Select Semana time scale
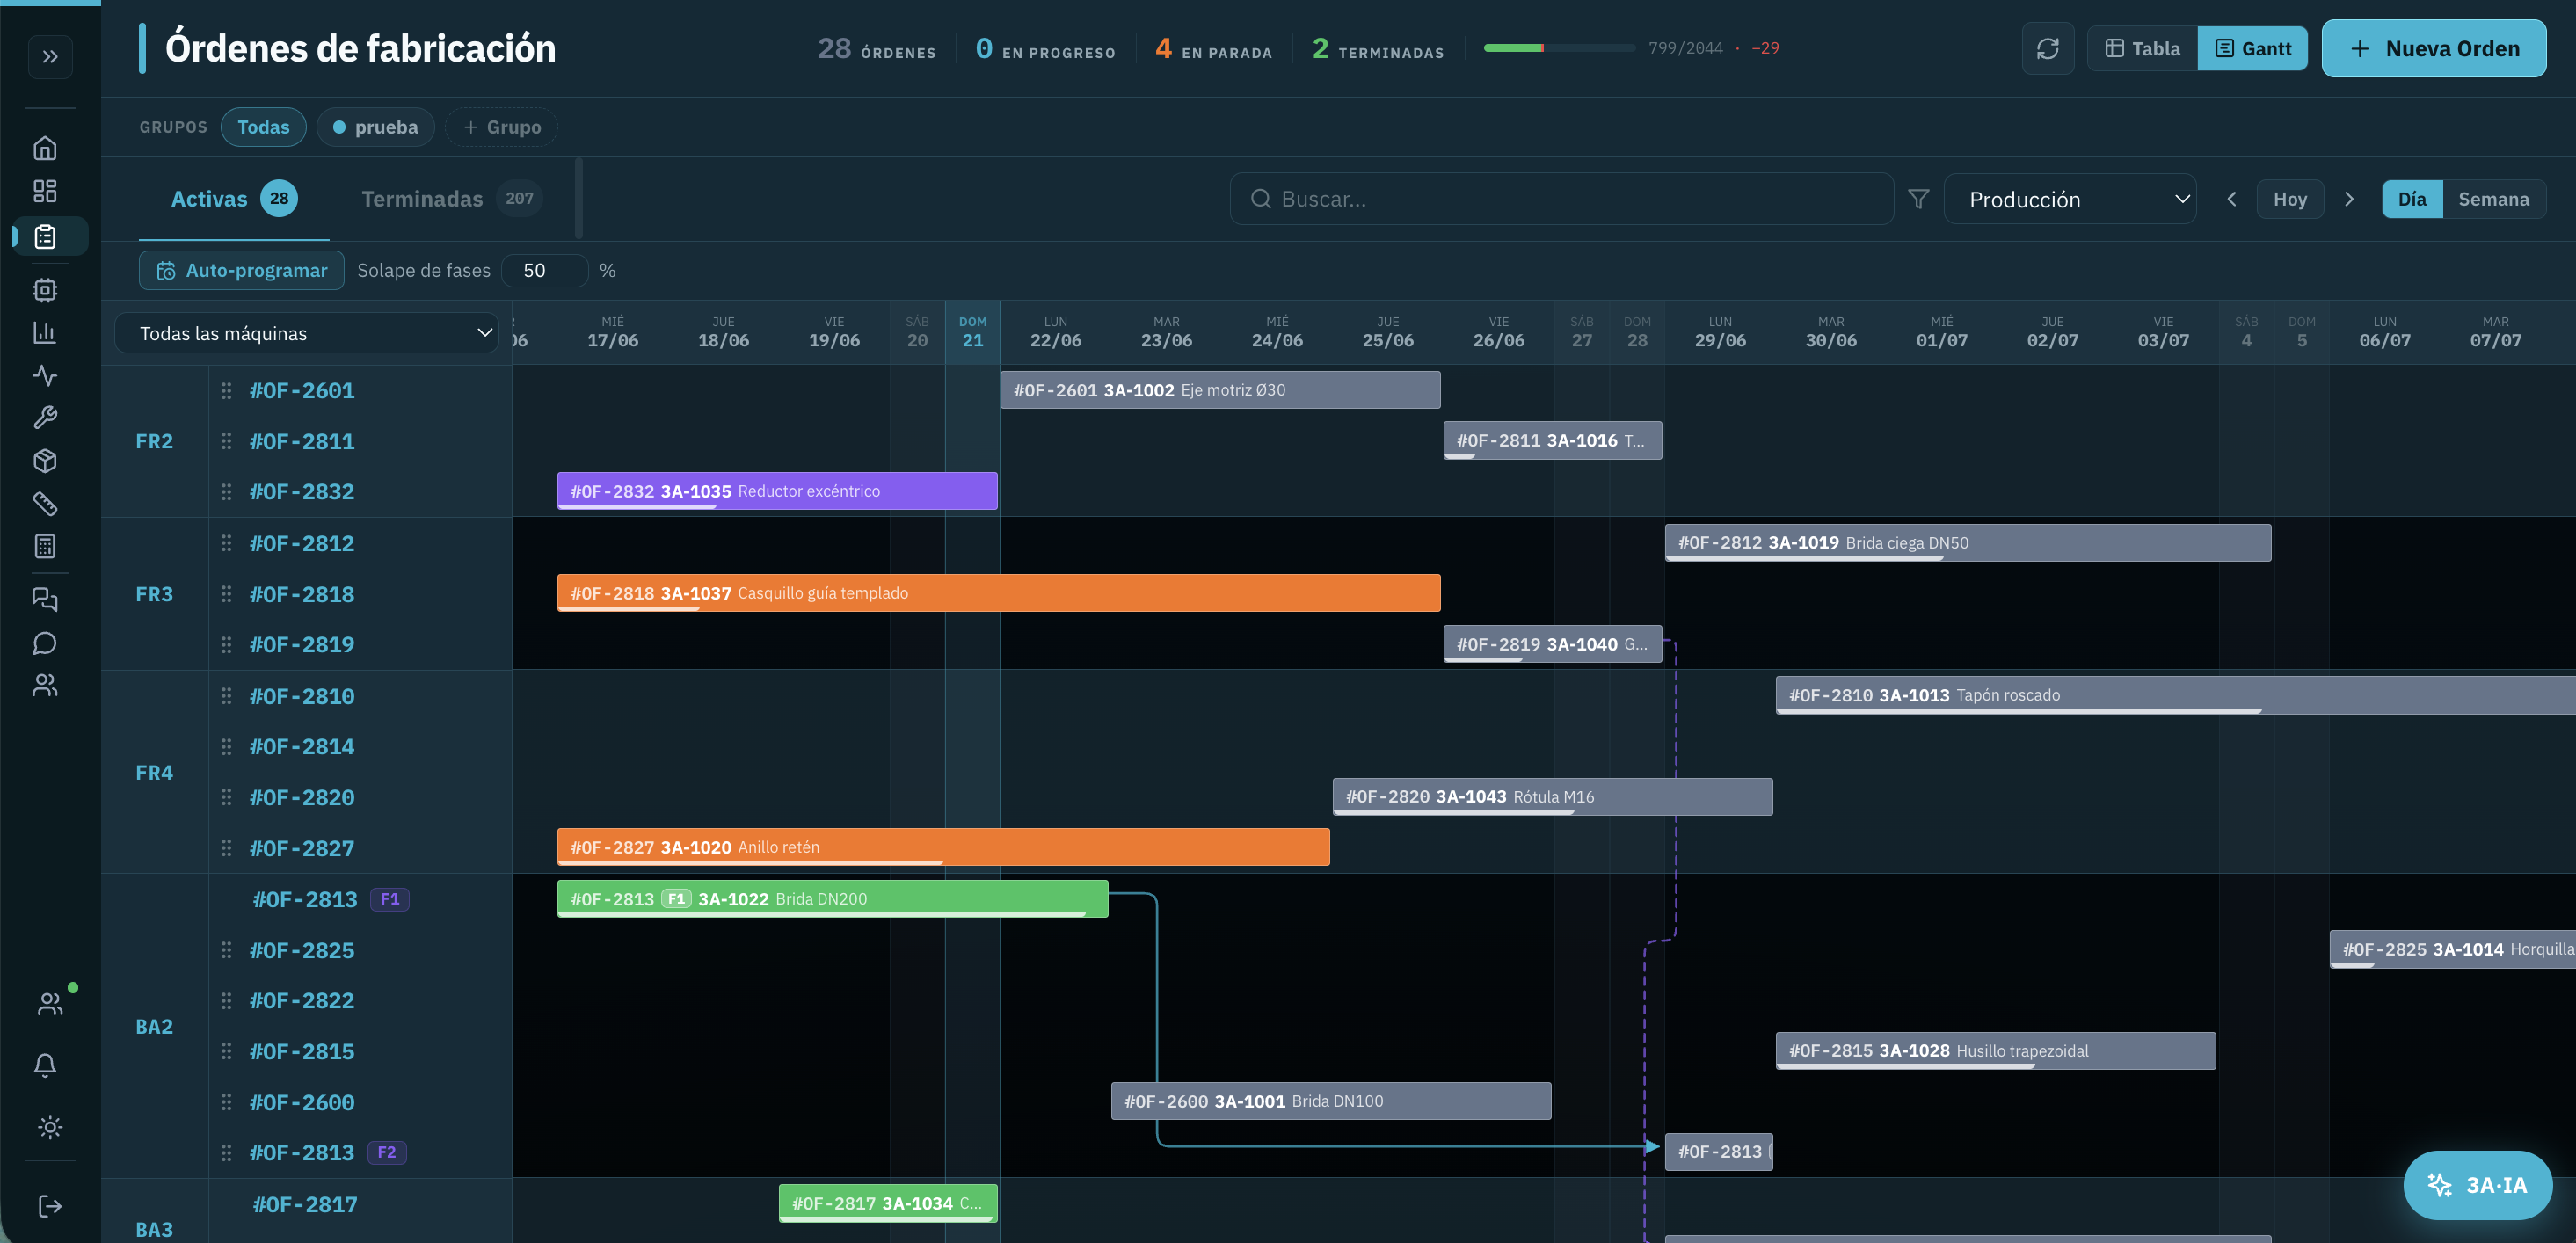Viewport: 2576px width, 1243px height. coord(2493,199)
